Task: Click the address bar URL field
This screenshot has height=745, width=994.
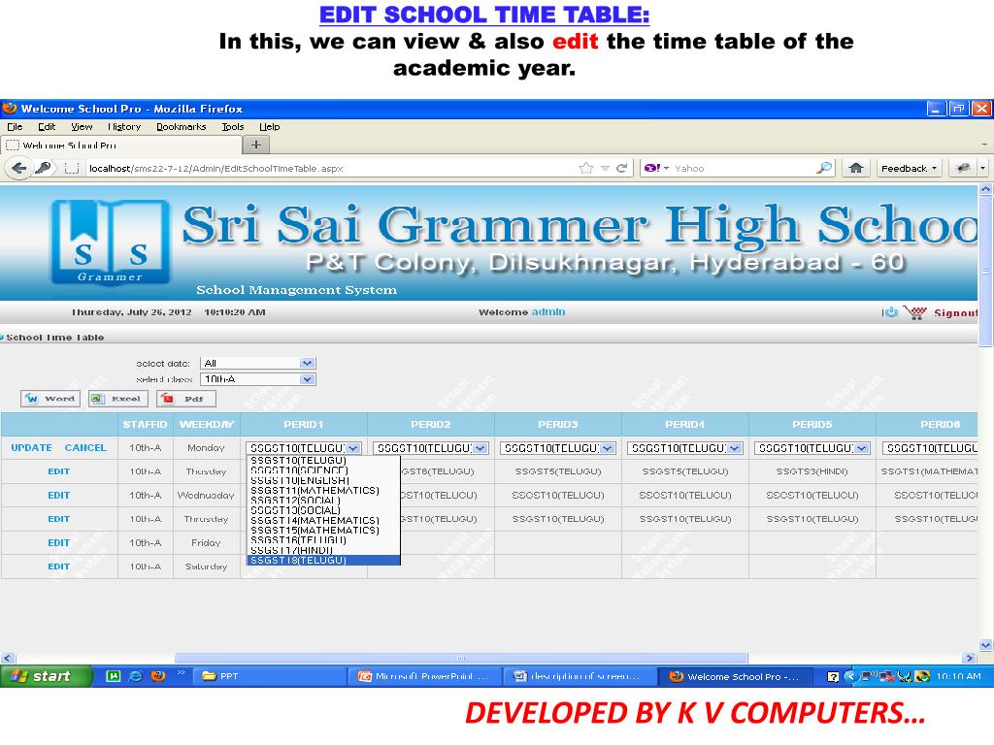Action: (x=330, y=168)
